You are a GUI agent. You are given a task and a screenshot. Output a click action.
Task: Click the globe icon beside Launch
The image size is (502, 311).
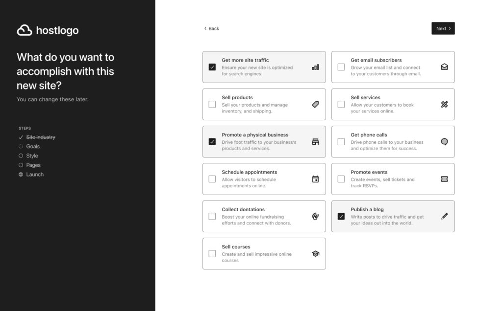[x=21, y=175]
